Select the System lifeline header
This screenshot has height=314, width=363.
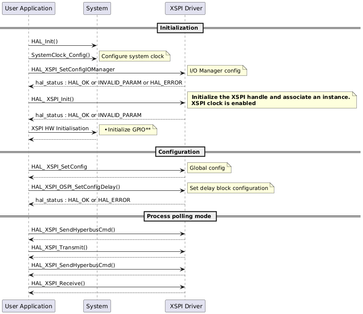tap(97, 8)
